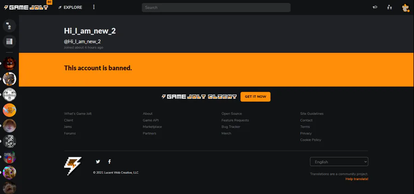Expand the English language dropdown
This screenshot has width=414, height=194.
pyautogui.click(x=339, y=161)
